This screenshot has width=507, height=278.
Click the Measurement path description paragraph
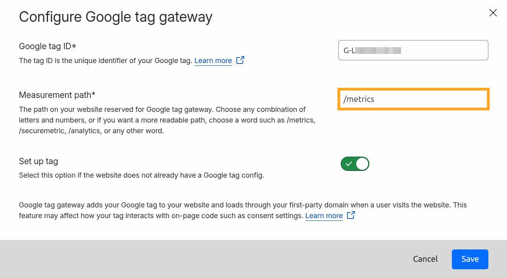pyautogui.click(x=167, y=120)
